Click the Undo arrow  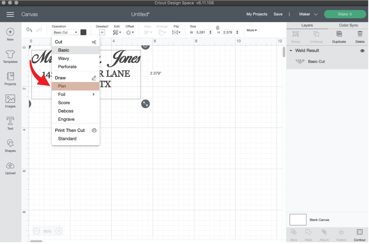click(29, 30)
